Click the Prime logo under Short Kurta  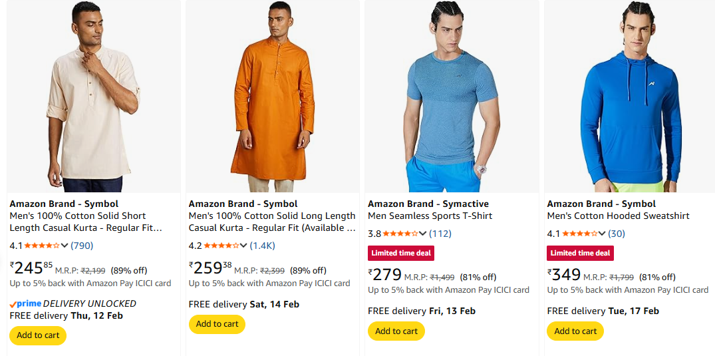[x=25, y=303]
